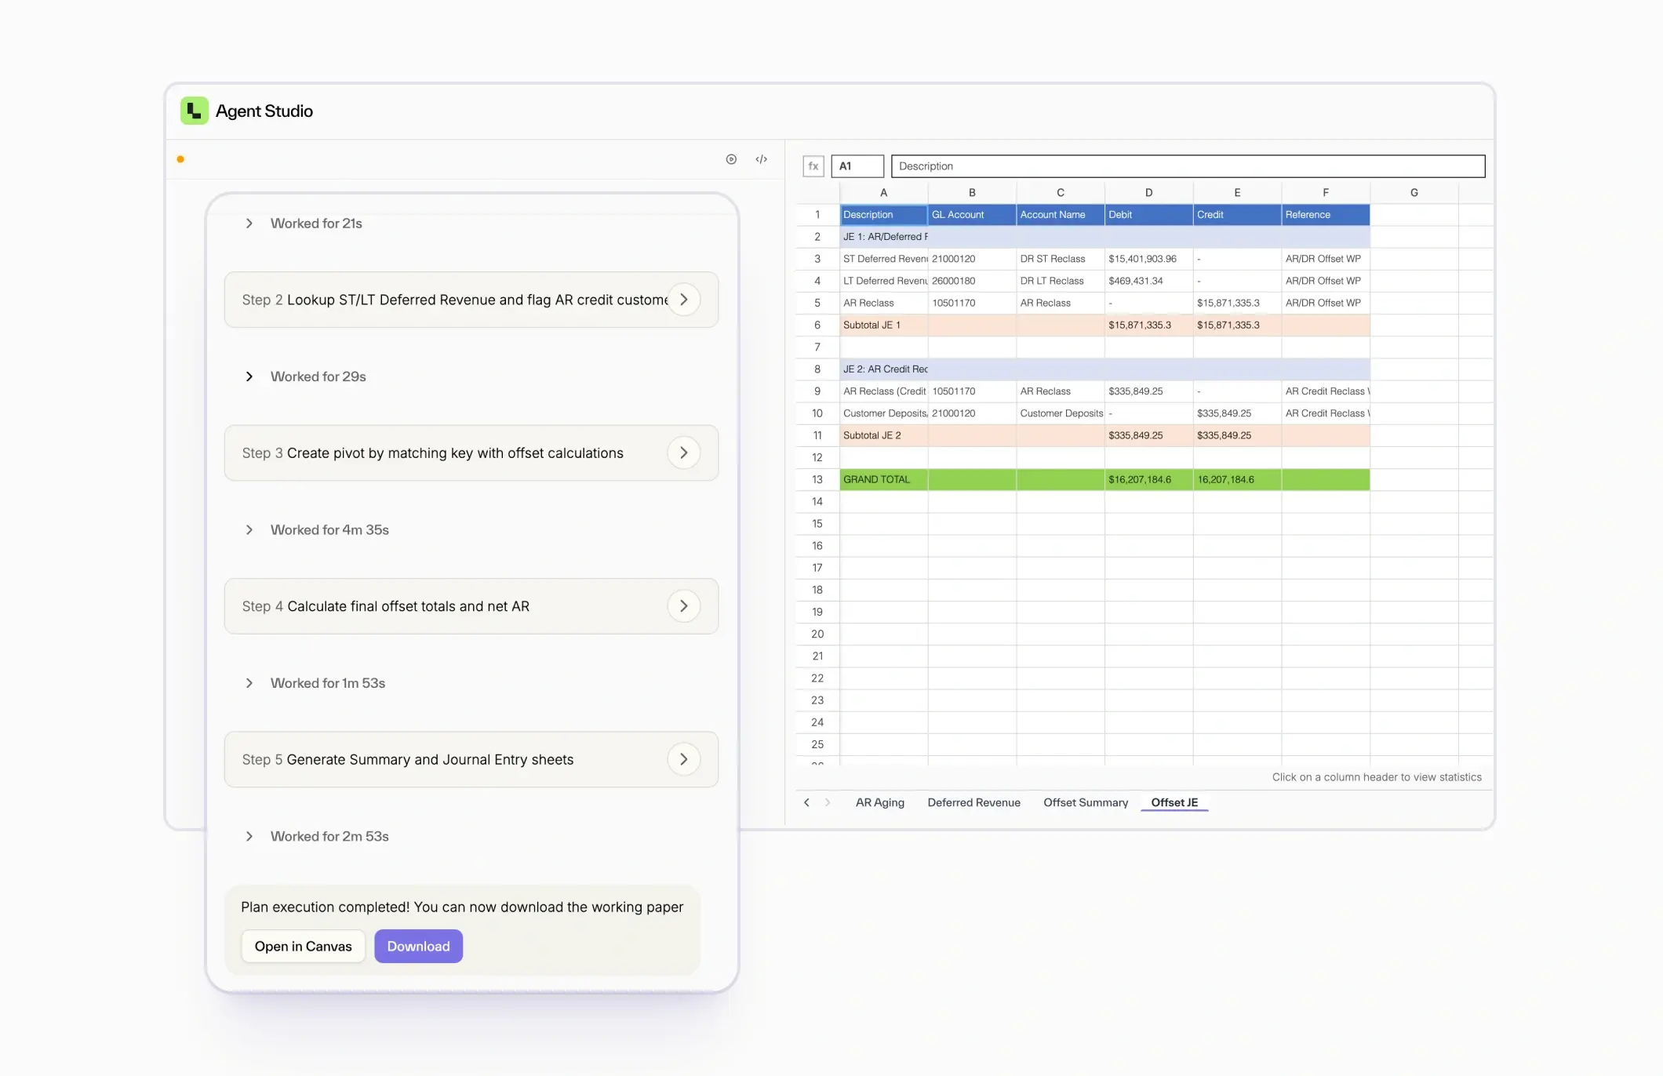Open Step 5 arrow button

pos(684,759)
